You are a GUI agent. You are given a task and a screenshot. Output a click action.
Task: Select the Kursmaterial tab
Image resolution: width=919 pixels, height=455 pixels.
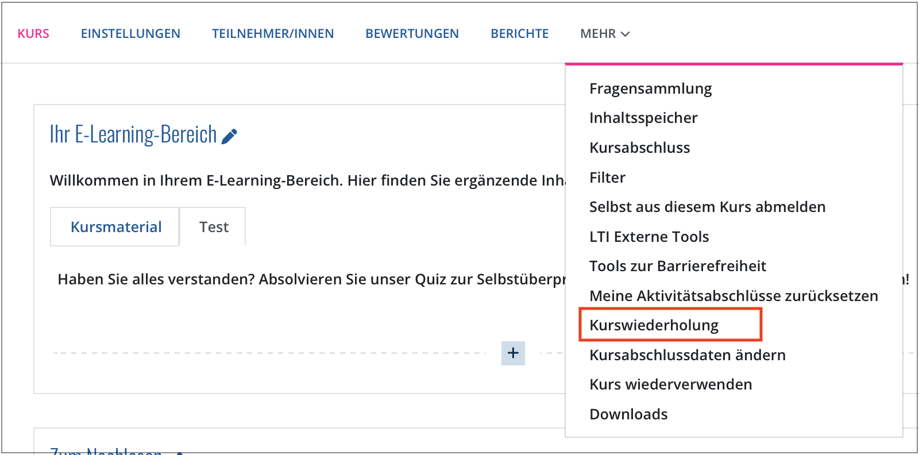(x=115, y=227)
